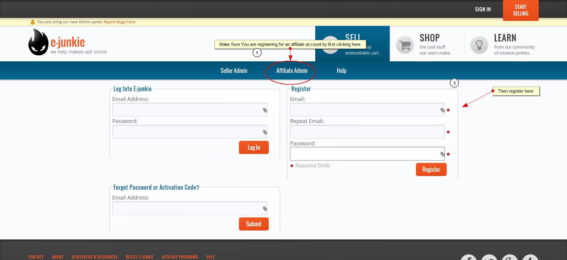The width and height of the screenshot is (567, 260).
Task: Open the LEARN section heading
Action: click(x=505, y=38)
